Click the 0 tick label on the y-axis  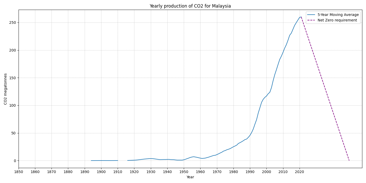pyautogui.click(x=15, y=161)
